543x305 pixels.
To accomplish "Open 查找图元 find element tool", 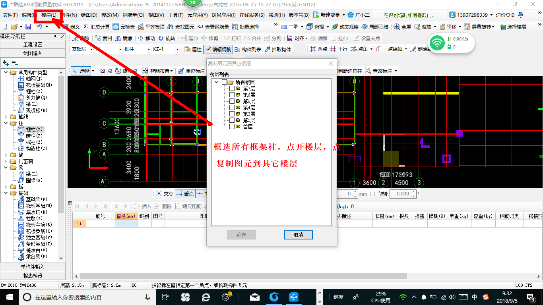I will tap(181, 27).
